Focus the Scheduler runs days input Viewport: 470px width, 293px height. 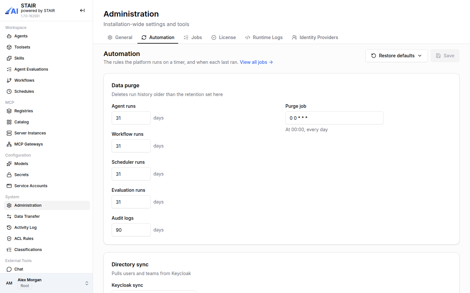click(x=131, y=174)
